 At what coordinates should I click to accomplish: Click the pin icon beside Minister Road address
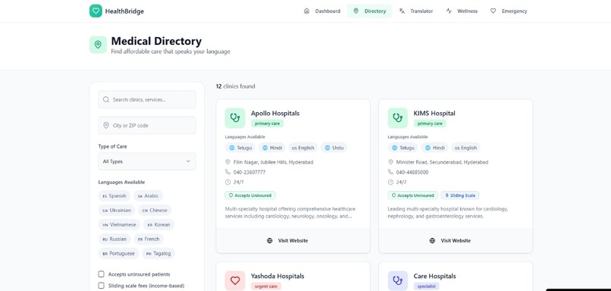pos(390,161)
